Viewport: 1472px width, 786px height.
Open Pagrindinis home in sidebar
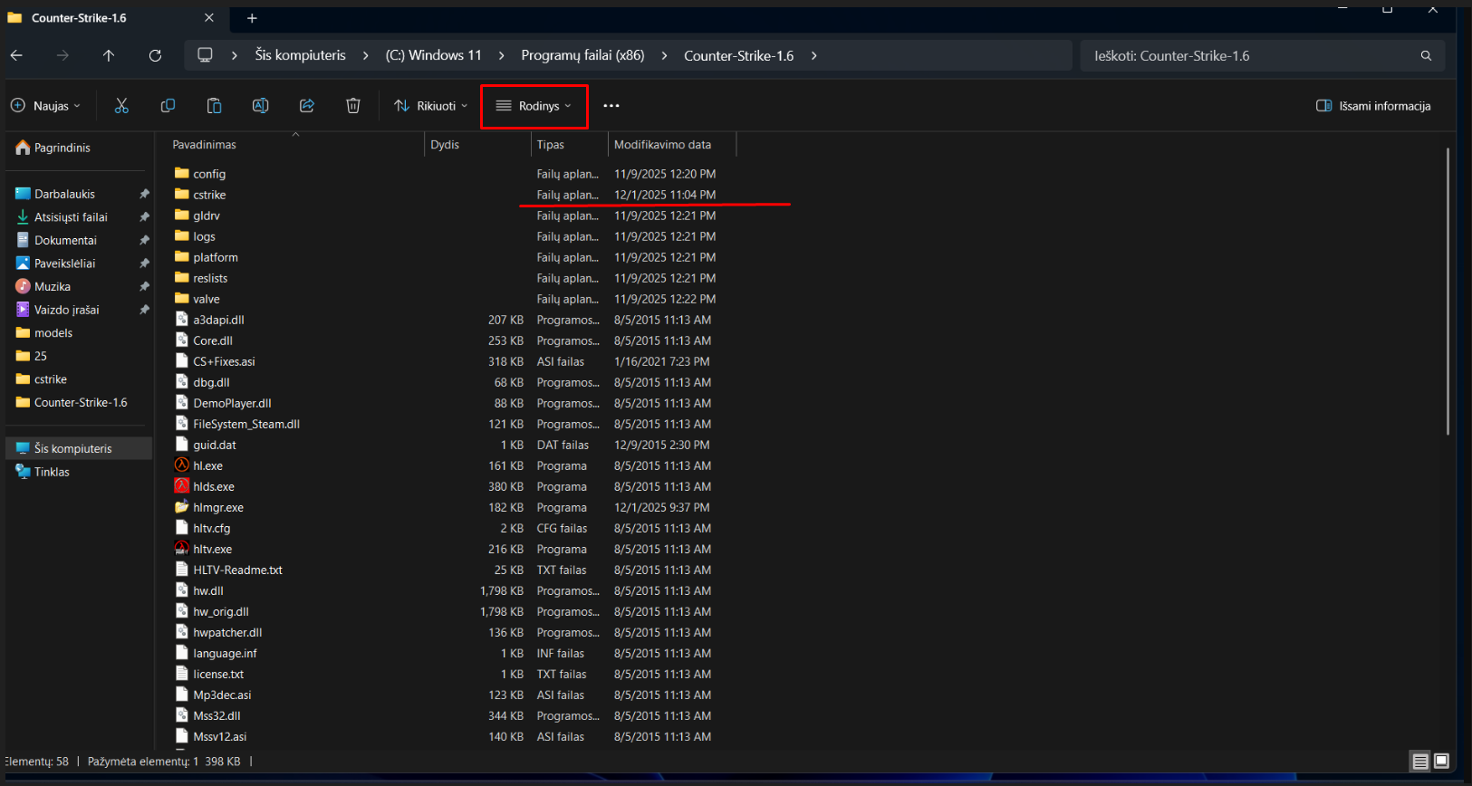[53, 148]
